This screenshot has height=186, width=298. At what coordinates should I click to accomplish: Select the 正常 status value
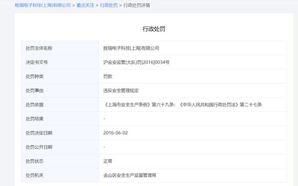108,161
